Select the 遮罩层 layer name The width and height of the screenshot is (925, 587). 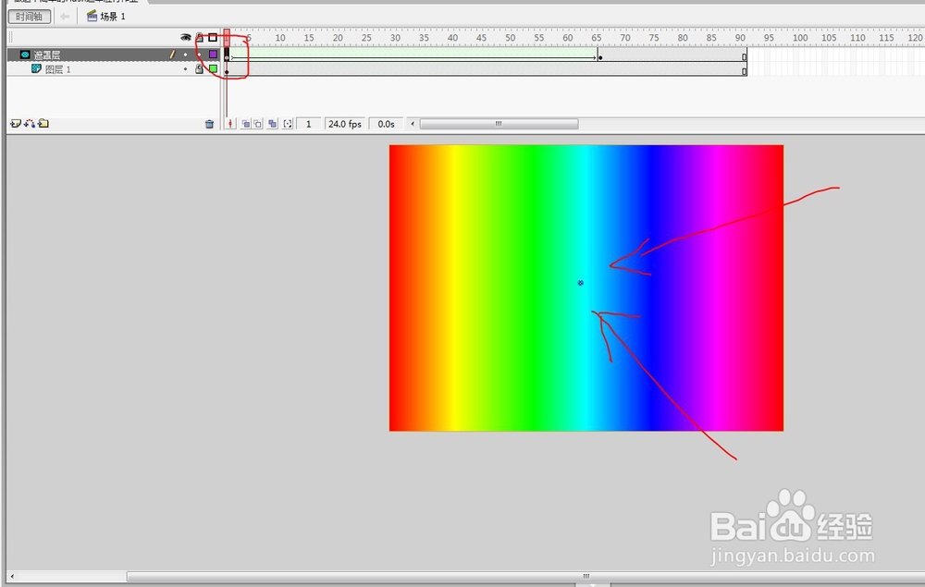point(47,55)
